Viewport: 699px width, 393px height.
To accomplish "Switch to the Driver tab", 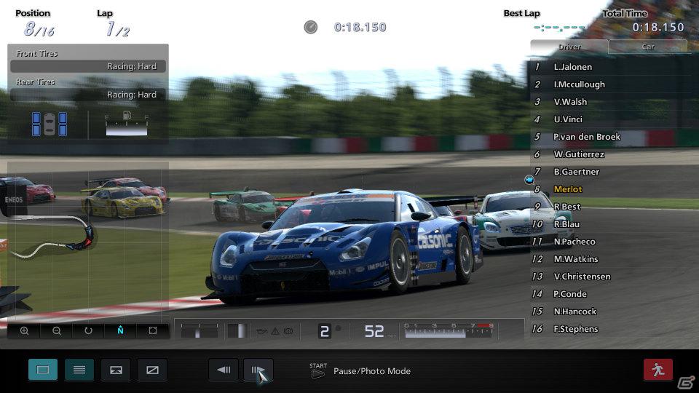I will [569, 47].
